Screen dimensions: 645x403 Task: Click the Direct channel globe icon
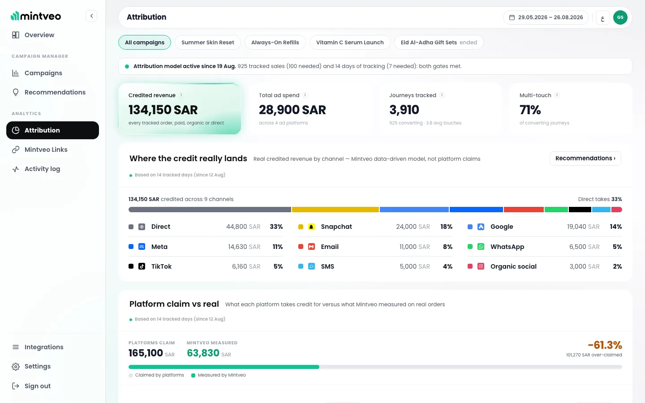click(142, 227)
